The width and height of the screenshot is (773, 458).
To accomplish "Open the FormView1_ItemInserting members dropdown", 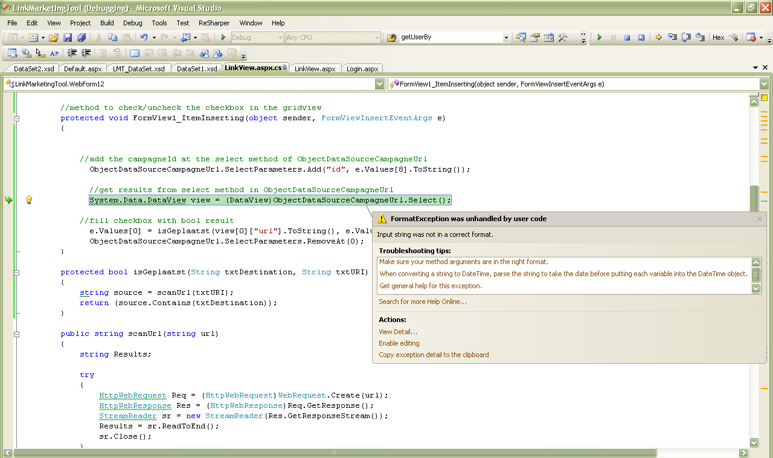I will (x=765, y=84).
